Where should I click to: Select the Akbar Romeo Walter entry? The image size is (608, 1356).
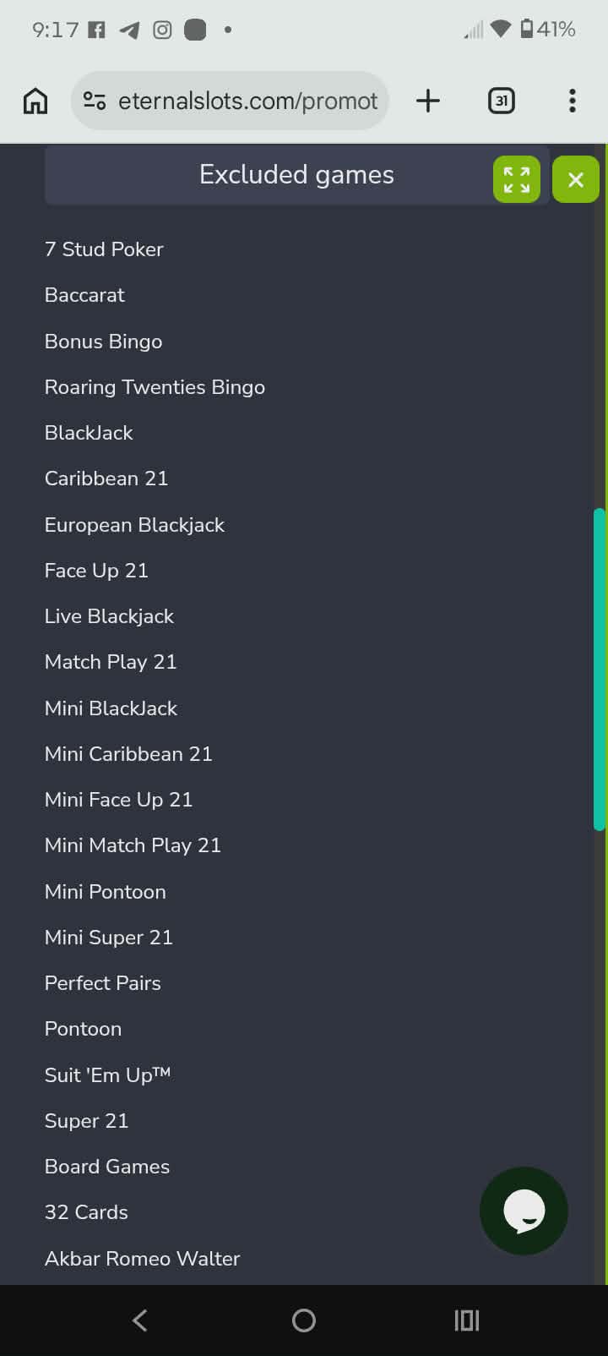pos(142,1259)
